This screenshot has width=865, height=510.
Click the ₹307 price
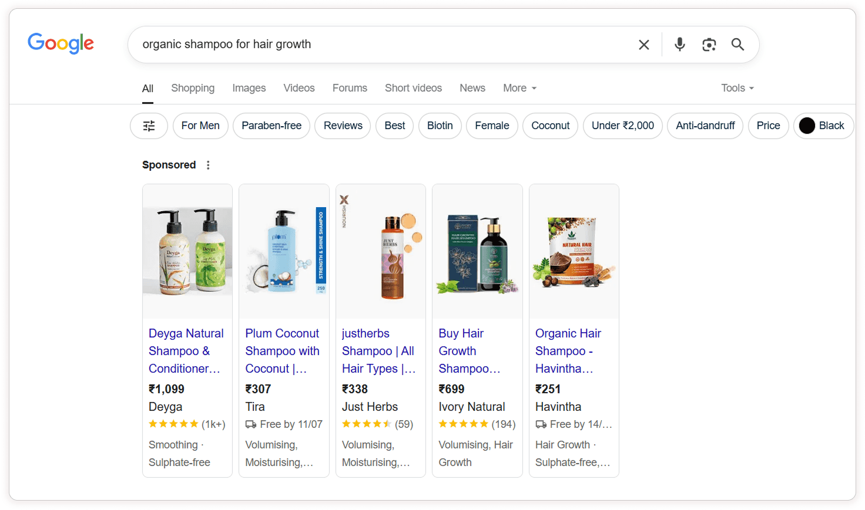(x=258, y=389)
